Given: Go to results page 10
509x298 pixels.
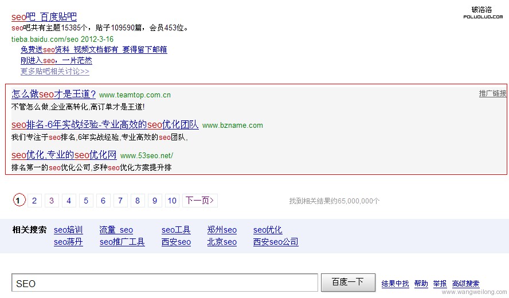Looking at the screenshot, I should (172, 201).
